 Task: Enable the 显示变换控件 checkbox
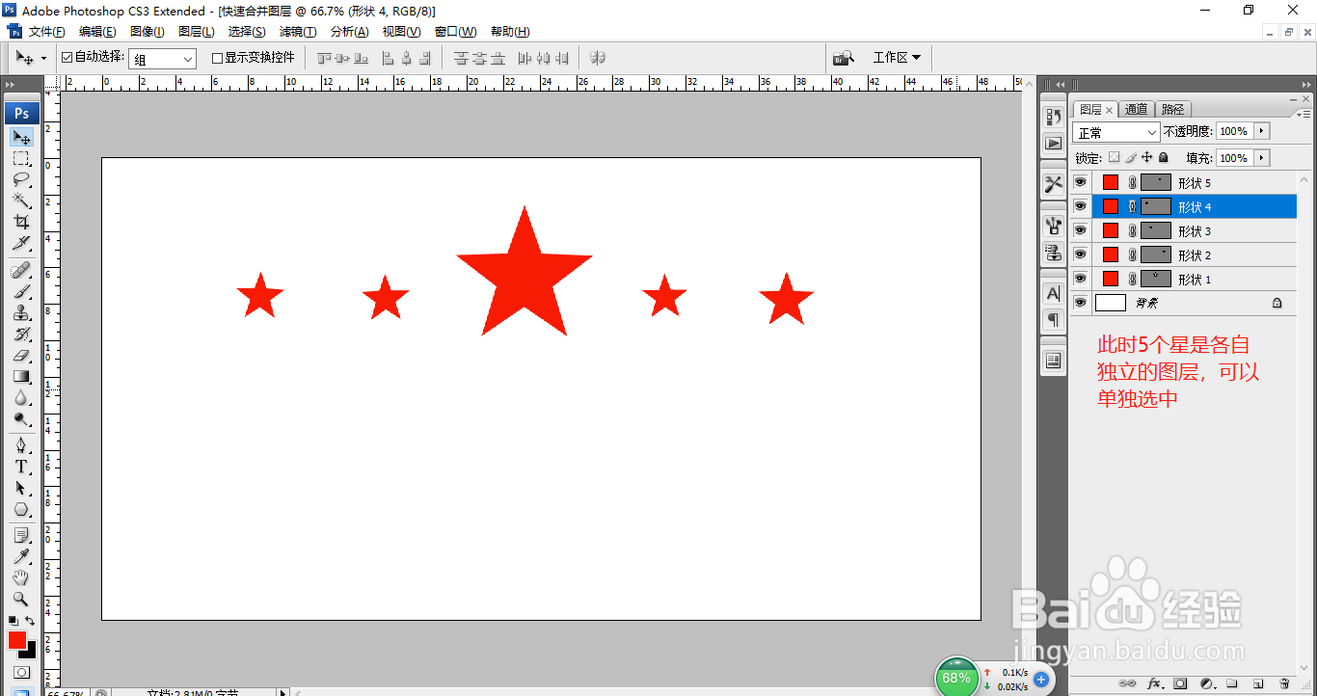coord(217,58)
